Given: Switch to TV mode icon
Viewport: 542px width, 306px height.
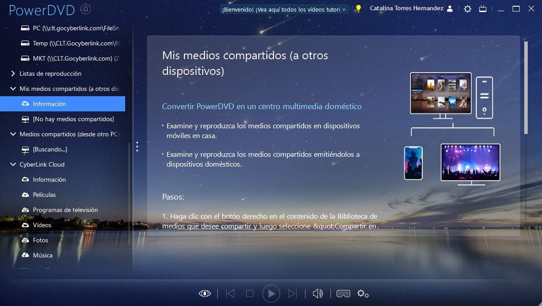Looking at the screenshot, I should (x=483, y=8).
